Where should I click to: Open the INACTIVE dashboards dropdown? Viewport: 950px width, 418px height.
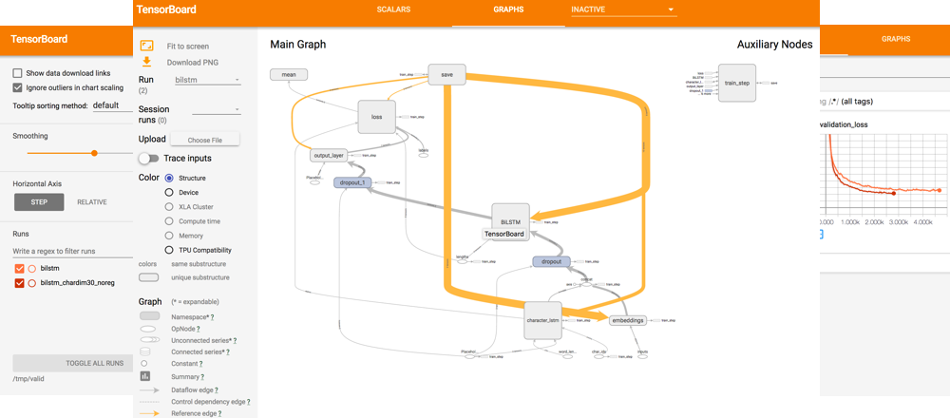coord(623,9)
